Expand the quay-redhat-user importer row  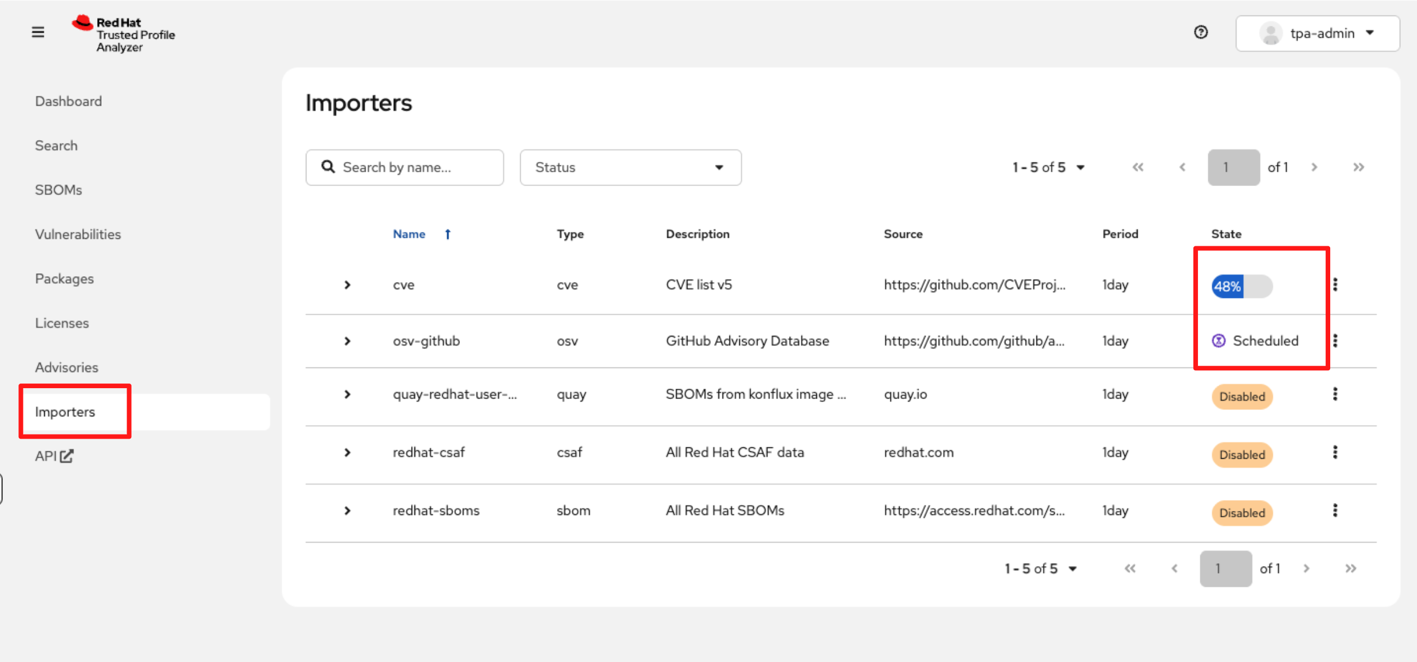point(347,394)
